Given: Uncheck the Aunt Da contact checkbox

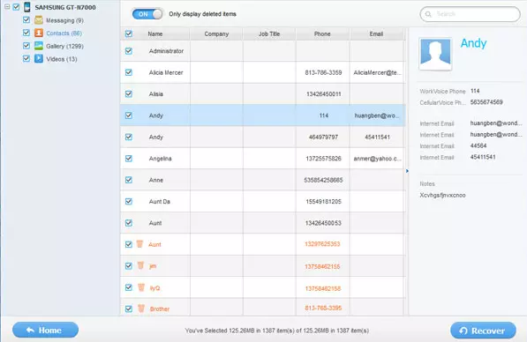Looking at the screenshot, I should (129, 201).
